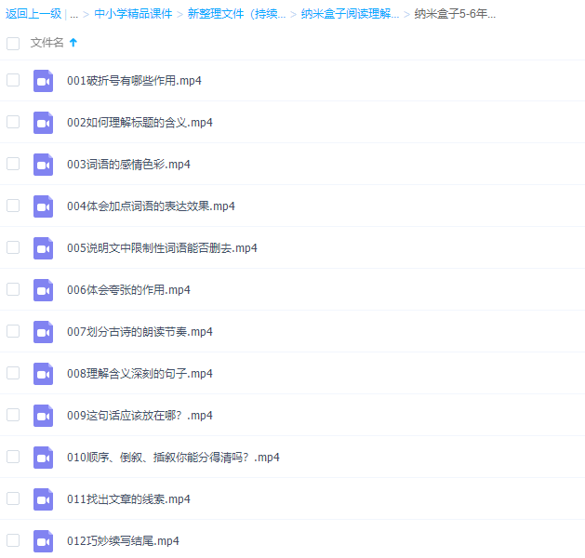Sort files by 文件名 column header
This screenshot has width=585, height=558.
pos(47,43)
